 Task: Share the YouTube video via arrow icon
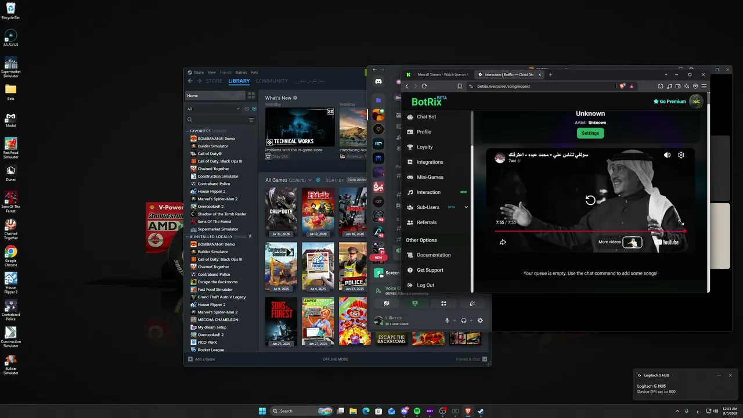tap(503, 242)
